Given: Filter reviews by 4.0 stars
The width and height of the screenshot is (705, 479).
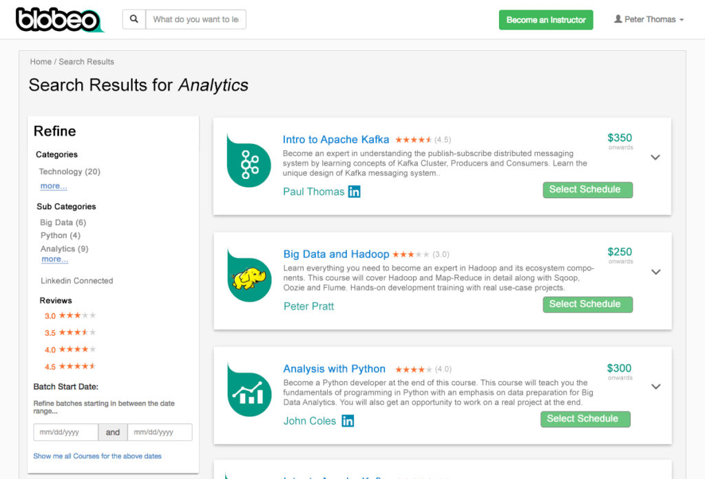Looking at the screenshot, I should (70, 350).
